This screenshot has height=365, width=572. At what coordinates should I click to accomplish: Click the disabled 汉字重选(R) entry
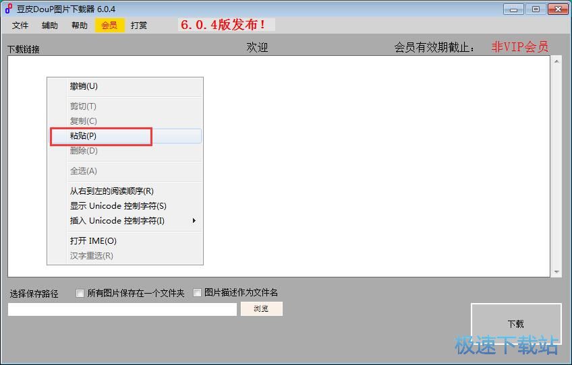(x=125, y=256)
